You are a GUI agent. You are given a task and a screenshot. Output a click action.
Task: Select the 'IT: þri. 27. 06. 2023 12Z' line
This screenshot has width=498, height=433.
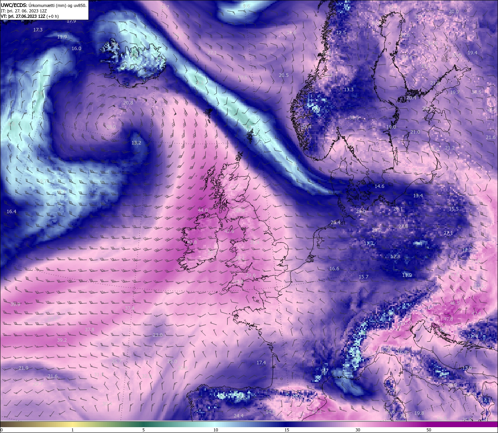[x=24, y=11]
